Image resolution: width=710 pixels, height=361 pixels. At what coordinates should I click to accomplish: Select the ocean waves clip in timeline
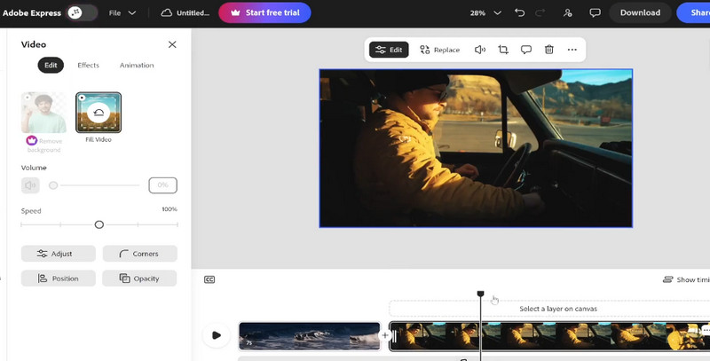point(310,336)
